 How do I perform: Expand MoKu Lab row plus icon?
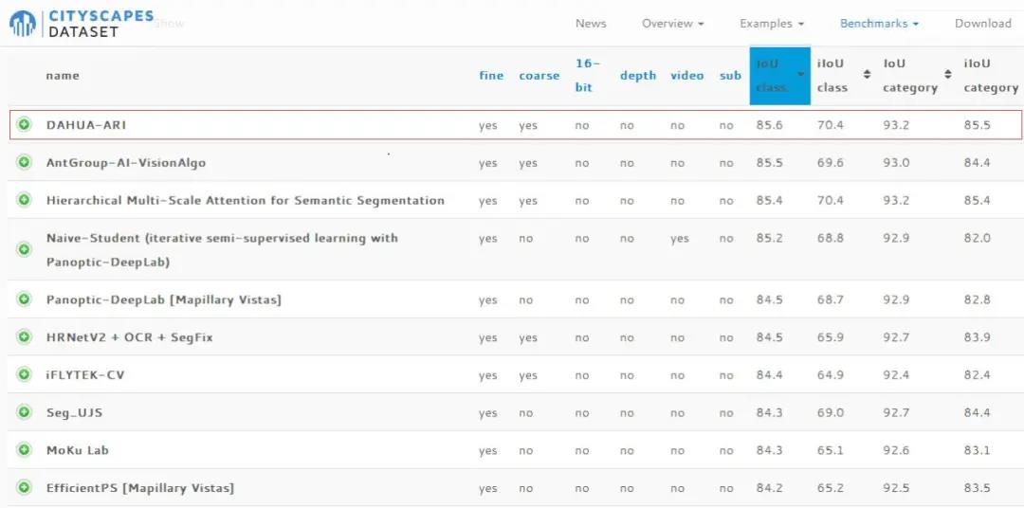tap(24, 450)
